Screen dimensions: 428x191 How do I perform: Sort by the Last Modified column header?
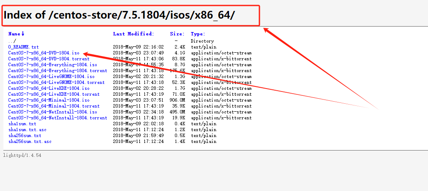coord(134,34)
